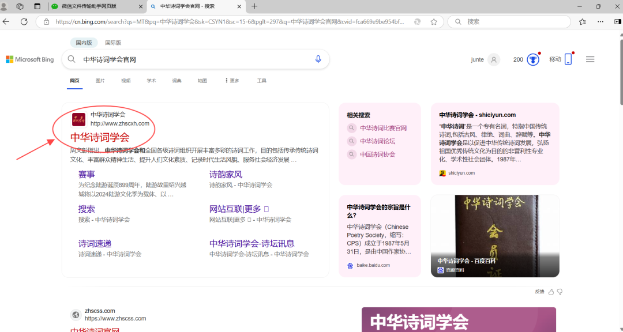Click the http://www.zhscxh.com URL text
623x332 pixels.
coord(120,123)
